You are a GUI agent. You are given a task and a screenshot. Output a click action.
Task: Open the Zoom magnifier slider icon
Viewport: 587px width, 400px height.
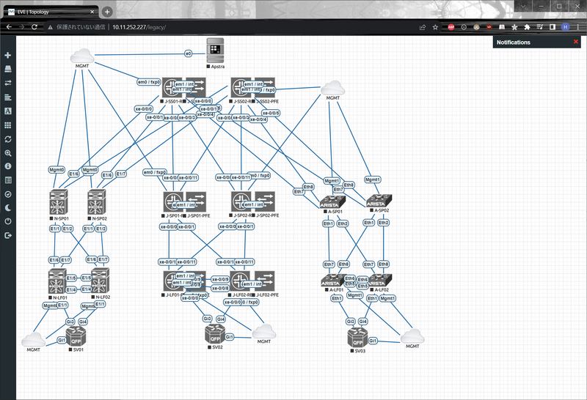click(8, 153)
